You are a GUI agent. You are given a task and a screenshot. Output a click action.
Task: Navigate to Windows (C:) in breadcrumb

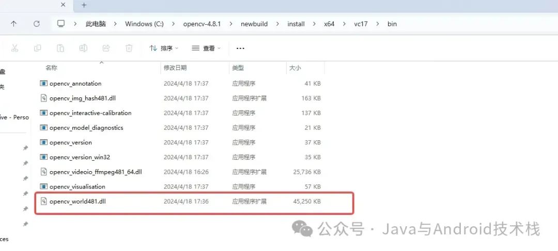145,24
